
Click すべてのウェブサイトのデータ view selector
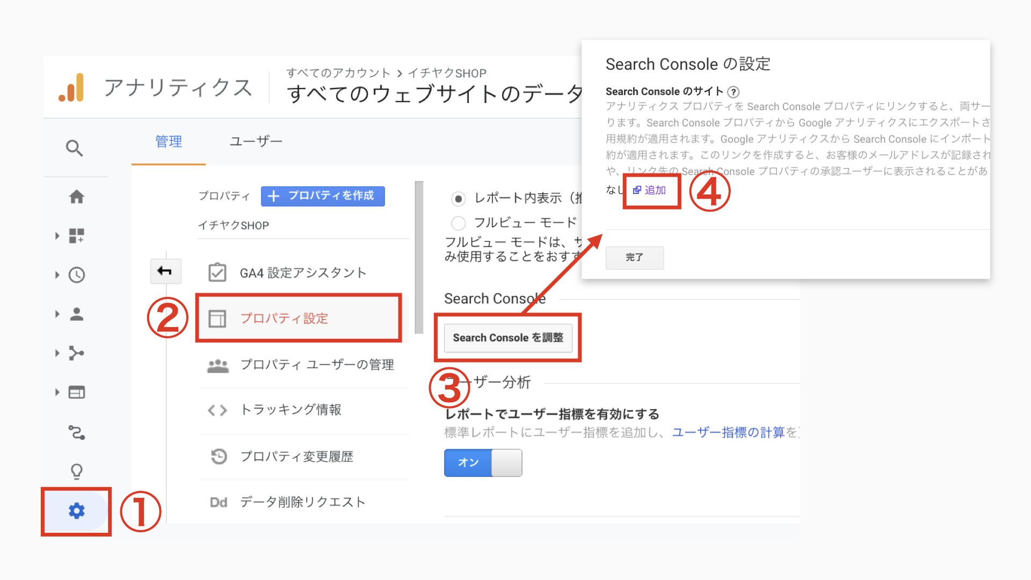tap(434, 94)
